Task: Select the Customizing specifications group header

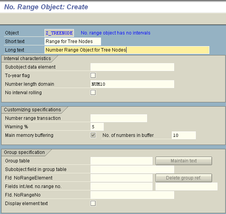Action: [33, 110]
